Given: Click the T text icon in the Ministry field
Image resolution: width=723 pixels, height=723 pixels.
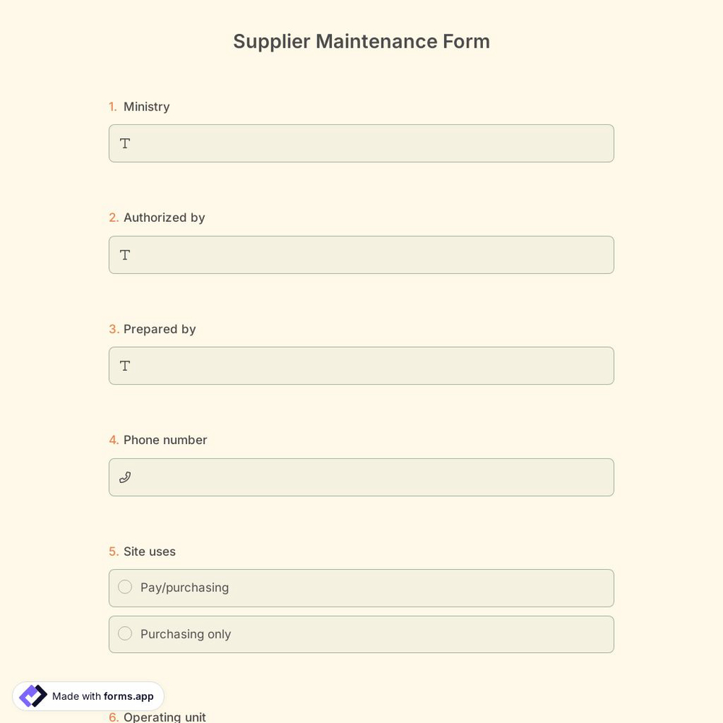Looking at the screenshot, I should (x=124, y=143).
